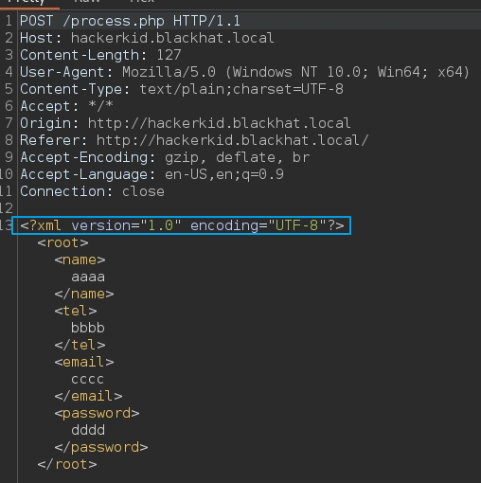
Task: Select the aaaa name value
Action: click(x=88, y=277)
